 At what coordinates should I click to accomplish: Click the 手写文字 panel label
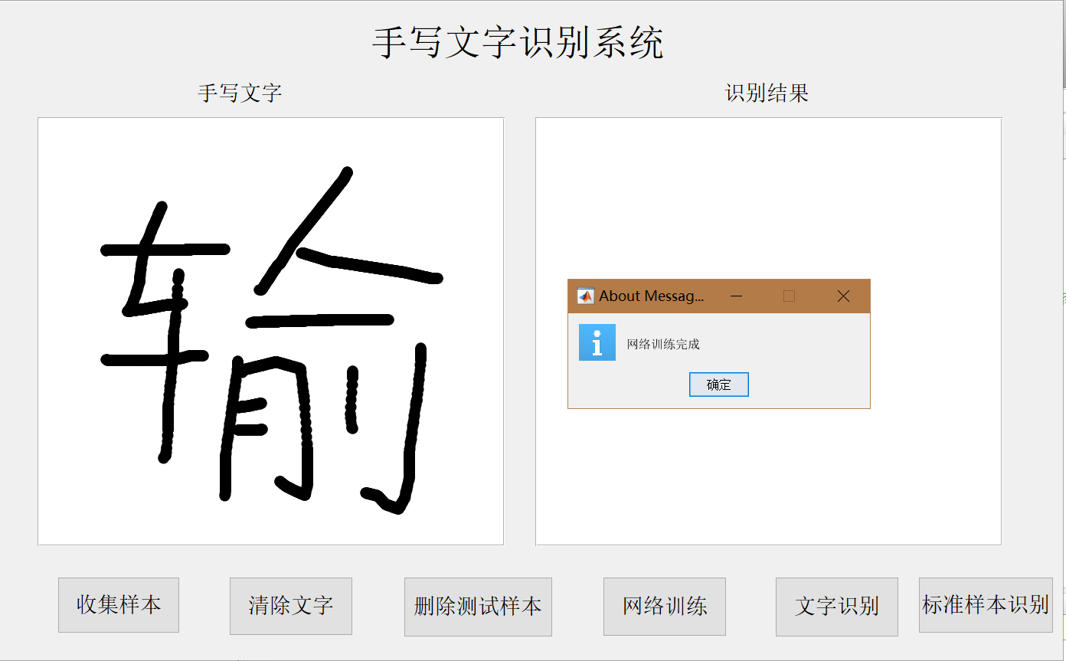point(240,92)
